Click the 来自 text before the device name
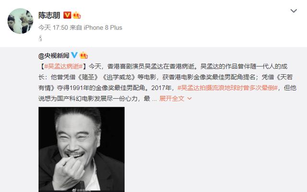Viewport: 307px width, 192px height. [x=76, y=28]
